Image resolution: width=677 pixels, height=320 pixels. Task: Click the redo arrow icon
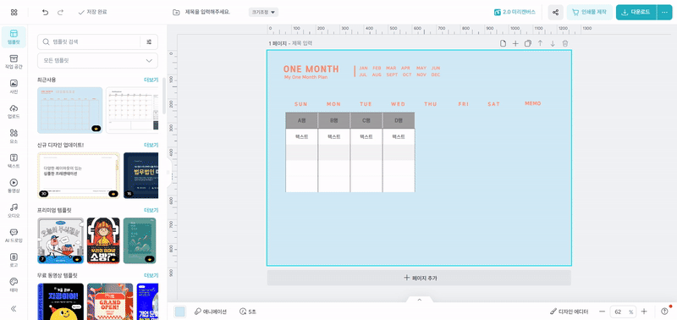[60, 13]
